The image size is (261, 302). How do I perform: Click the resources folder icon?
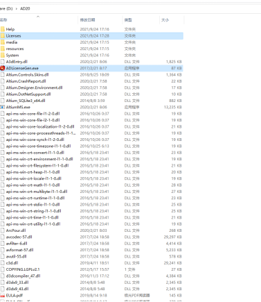(x=3, y=49)
